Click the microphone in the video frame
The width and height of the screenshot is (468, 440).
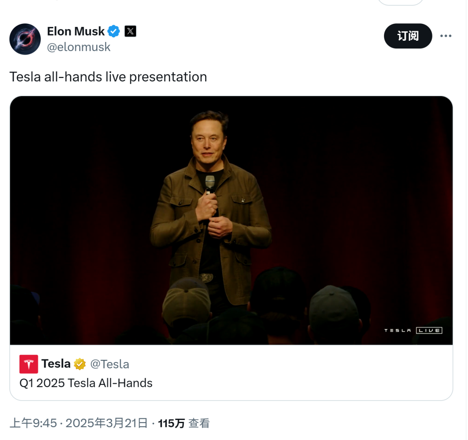click(x=210, y=184)
